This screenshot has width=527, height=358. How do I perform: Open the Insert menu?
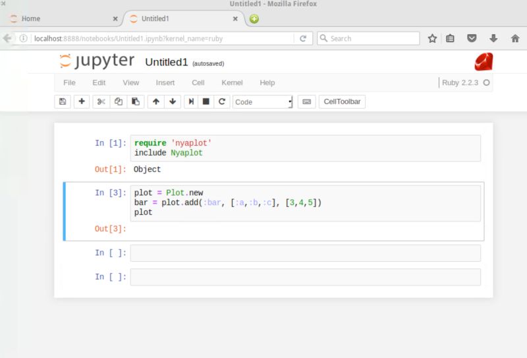165,83
